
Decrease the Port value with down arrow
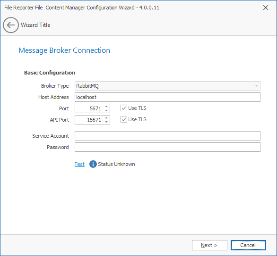pos(106,110)
